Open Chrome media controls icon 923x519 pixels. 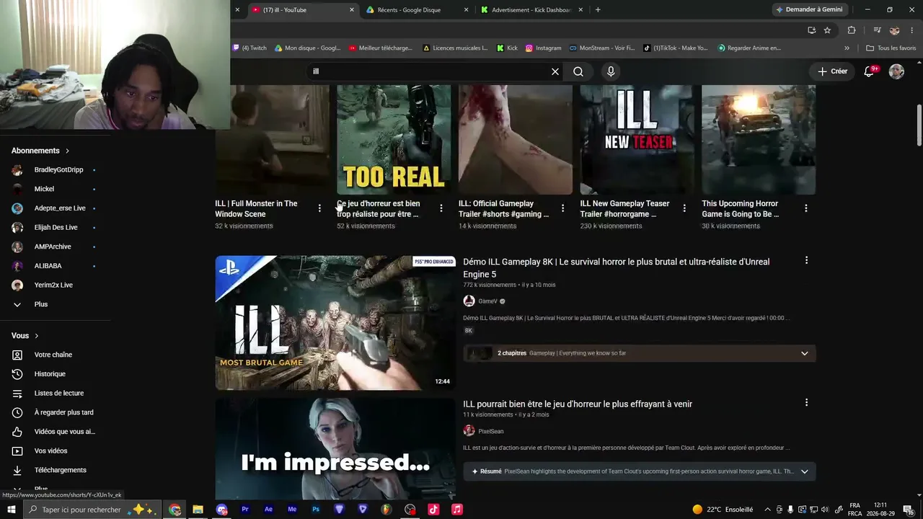pyautogui.click(x=877, y=30)
